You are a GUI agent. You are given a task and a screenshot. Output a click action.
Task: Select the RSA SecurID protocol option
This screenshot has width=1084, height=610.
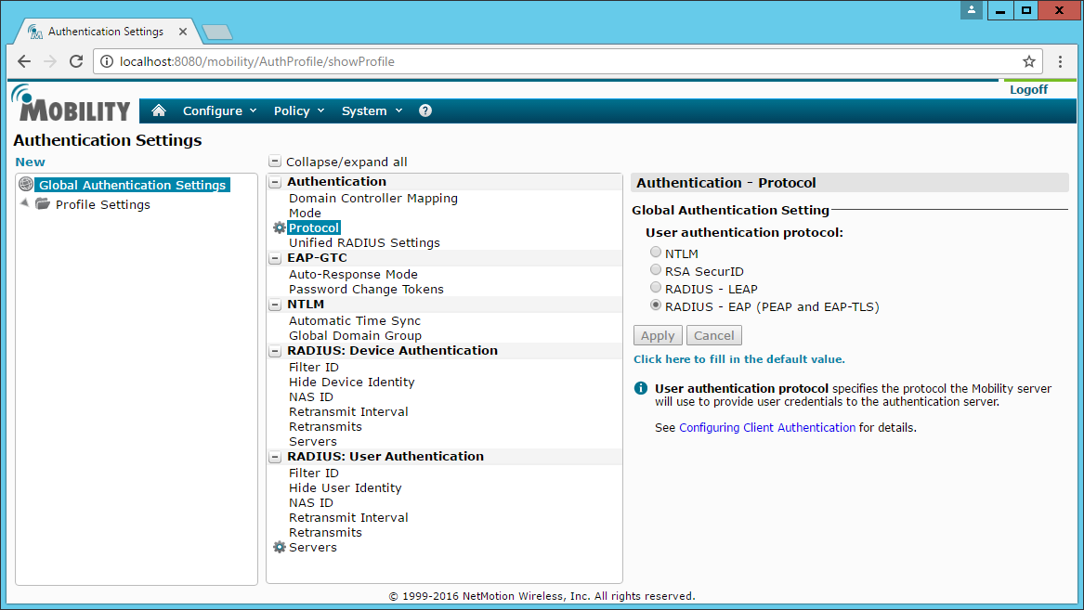(x=656, y=270)
